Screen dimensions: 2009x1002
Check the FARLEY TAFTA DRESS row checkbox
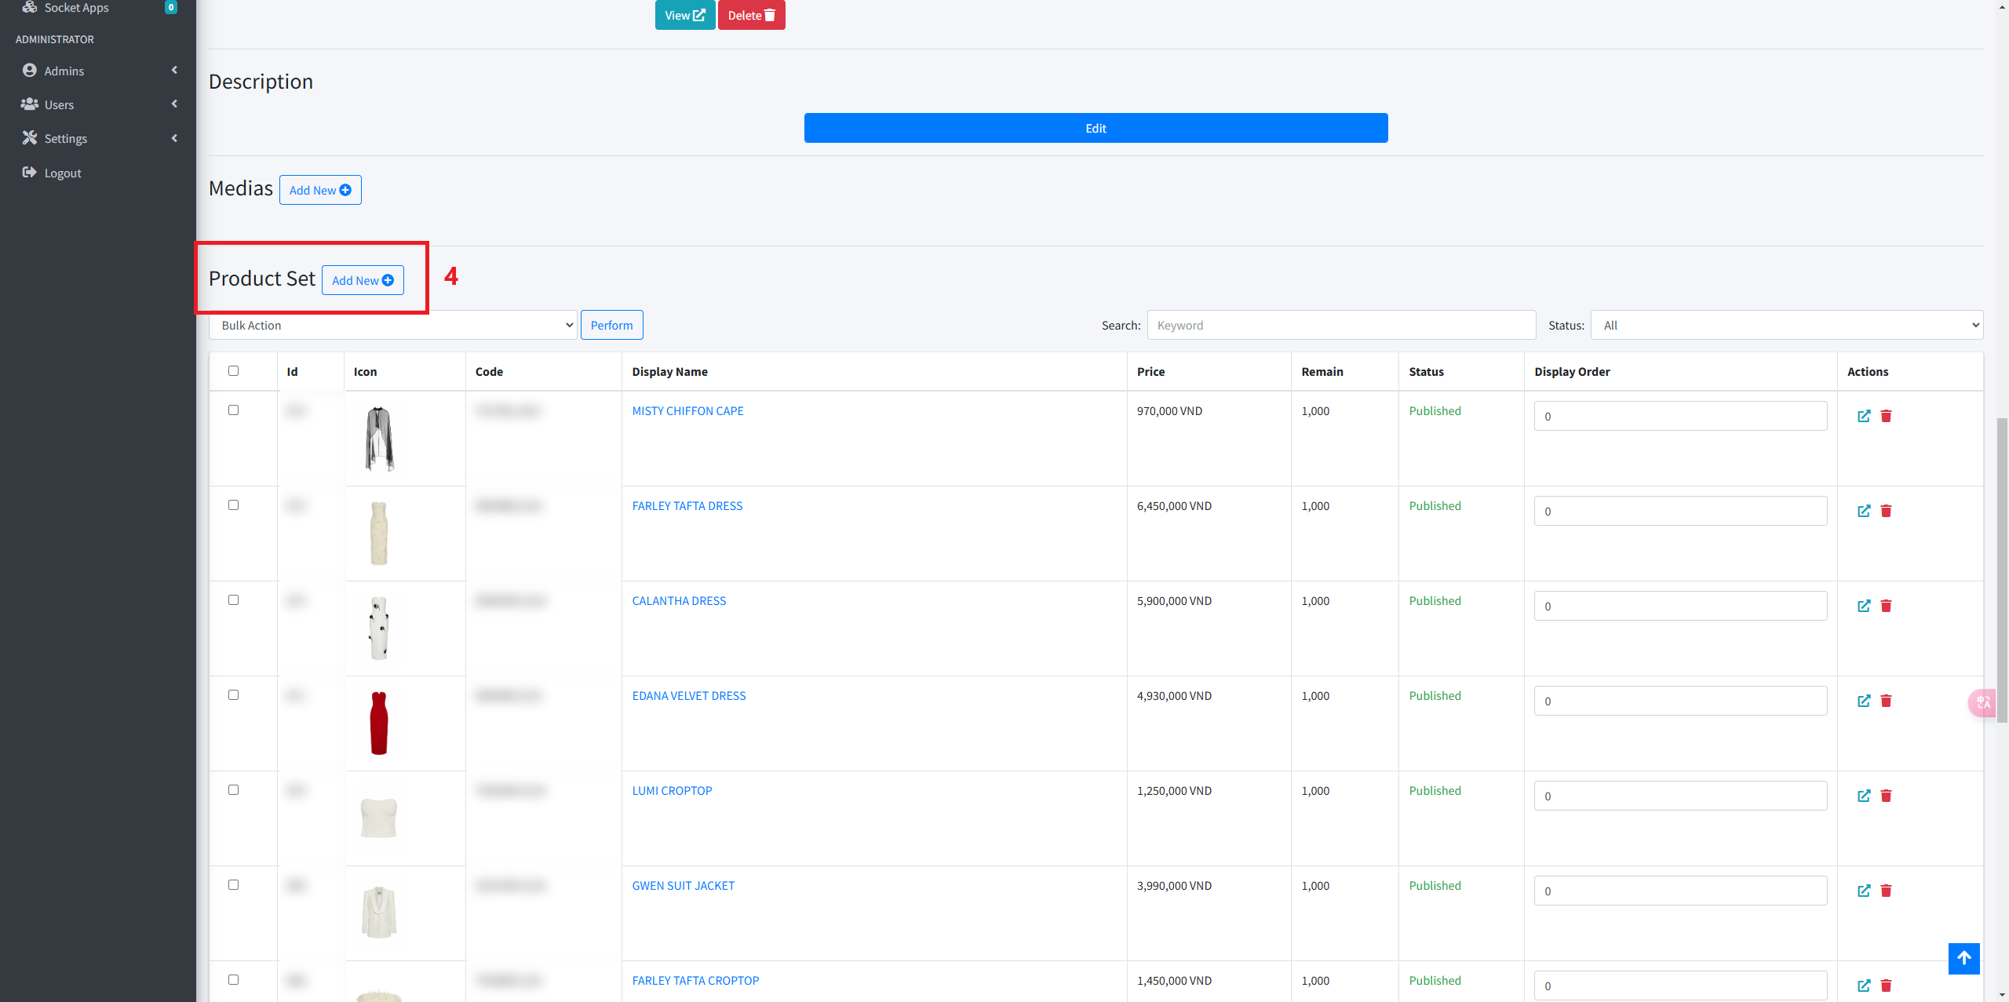[233, 505]
